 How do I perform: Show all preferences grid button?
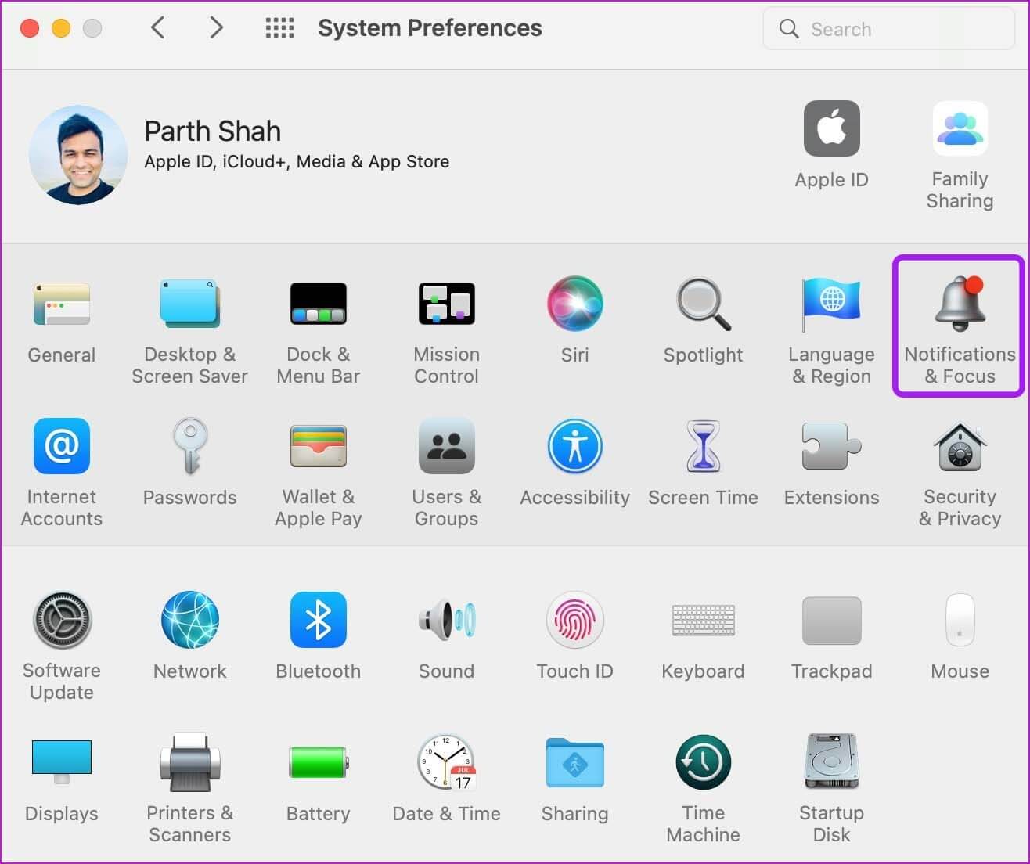pyautogui.click(x=279, y=28)
